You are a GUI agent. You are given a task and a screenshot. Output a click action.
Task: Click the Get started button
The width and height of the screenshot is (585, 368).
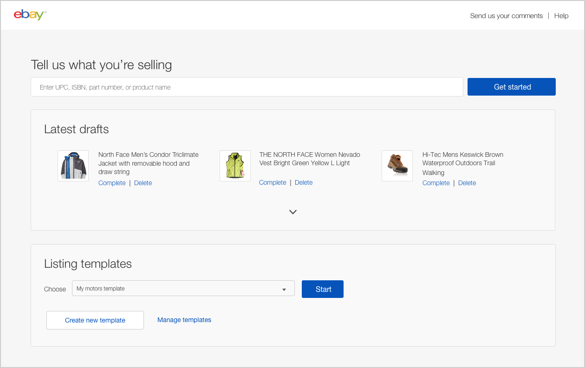(512, 87)
